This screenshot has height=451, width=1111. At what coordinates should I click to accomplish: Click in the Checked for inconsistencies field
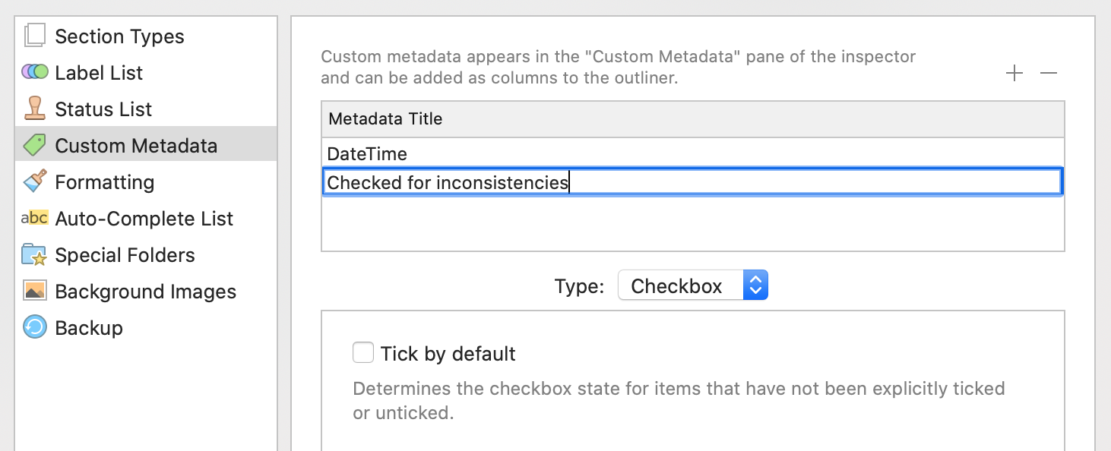692,182
